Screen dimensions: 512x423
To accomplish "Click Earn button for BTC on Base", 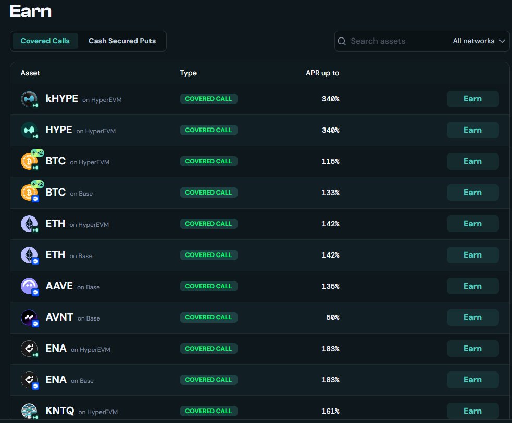I will coord(472,193).
